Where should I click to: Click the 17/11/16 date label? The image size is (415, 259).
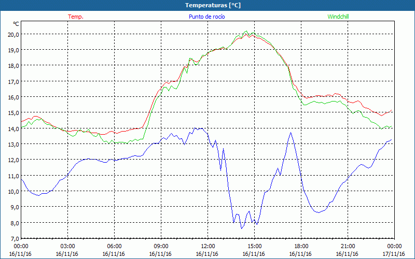394,254
